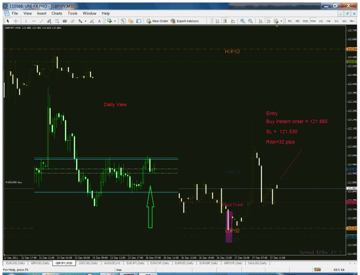Switch timeframe to M1

coord(290,21)
